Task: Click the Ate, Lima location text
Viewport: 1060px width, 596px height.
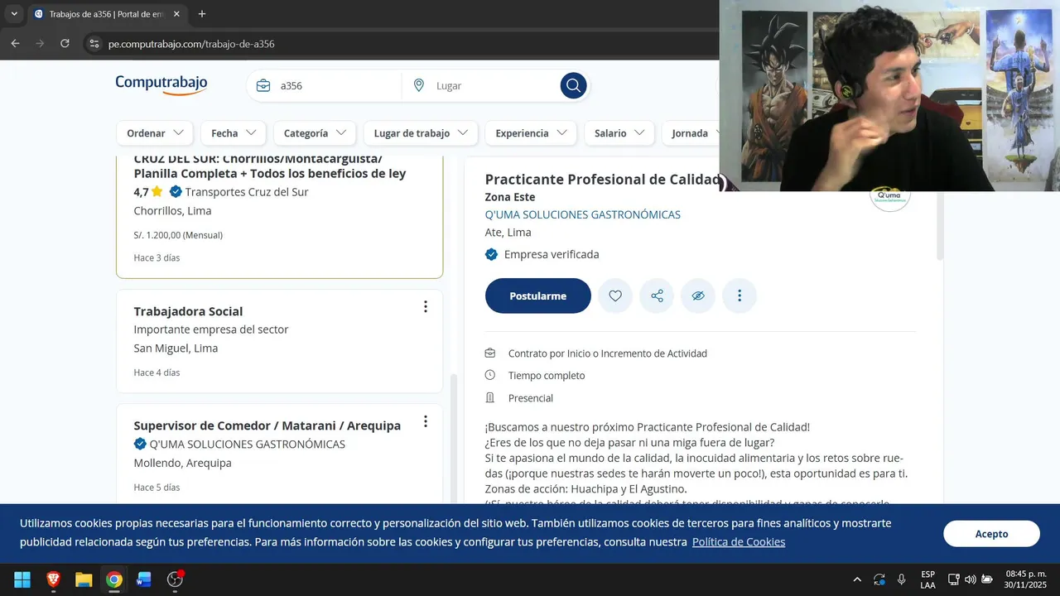Action: pos(508,233)
